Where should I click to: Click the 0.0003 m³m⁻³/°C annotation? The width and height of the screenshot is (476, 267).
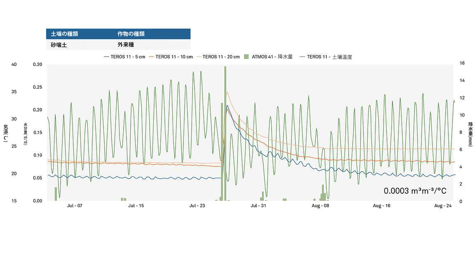[x=415, y=190]
